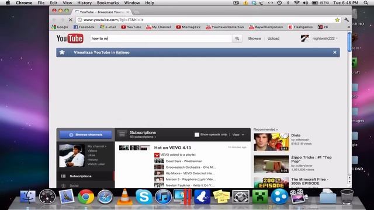The width and height of the screenshot is (374, 210).
Task: Click Hot on VEVO 4.13 heading
Action: click(172, 148)
